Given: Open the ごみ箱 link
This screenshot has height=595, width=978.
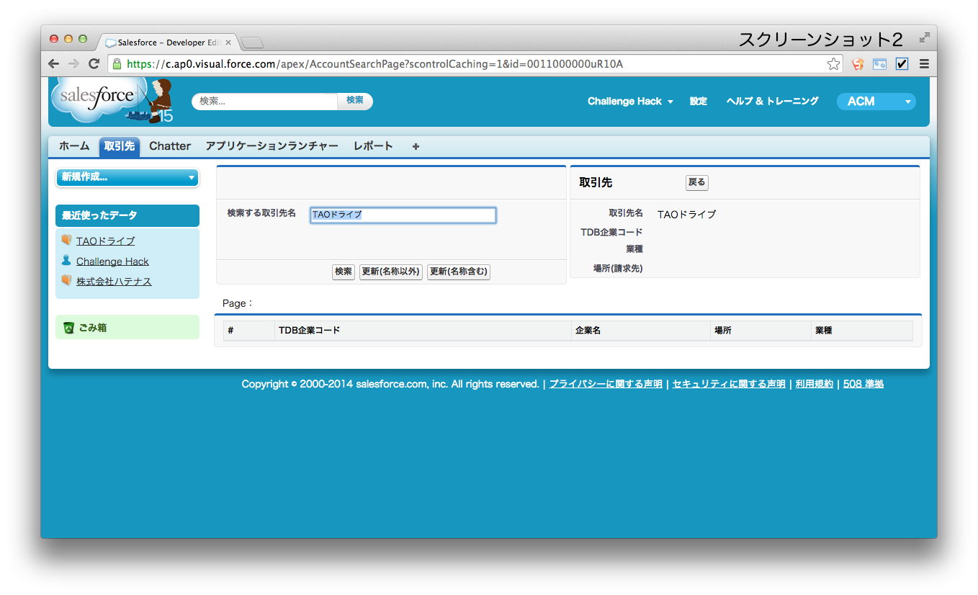Looking at the screenshot, I should coord(93,328).
